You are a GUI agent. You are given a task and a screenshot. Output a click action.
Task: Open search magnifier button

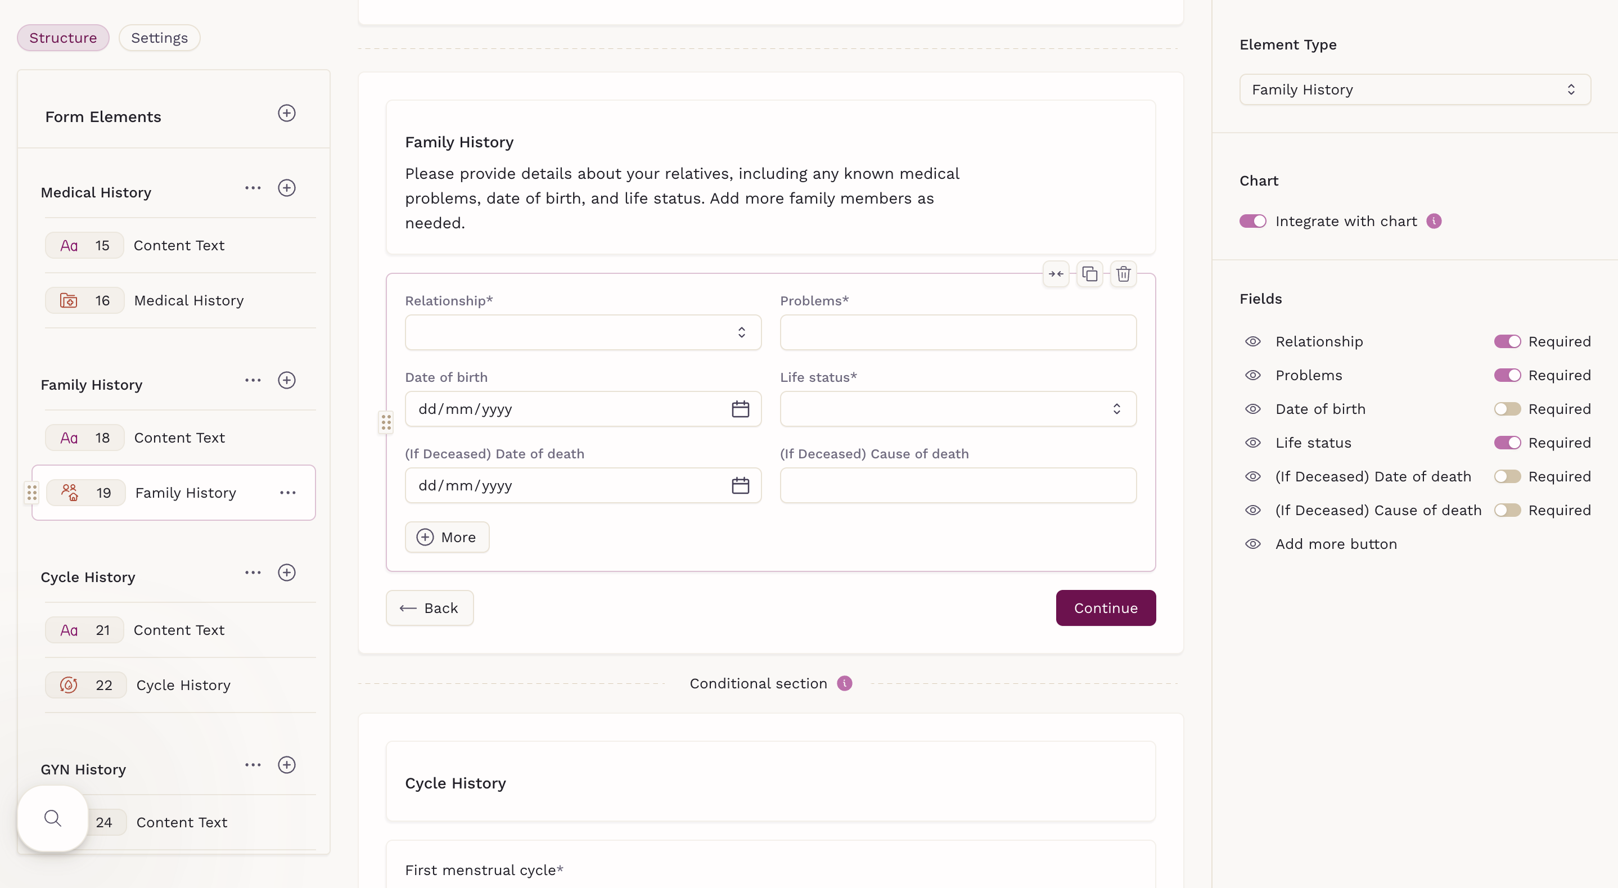[x=53, y=818]
